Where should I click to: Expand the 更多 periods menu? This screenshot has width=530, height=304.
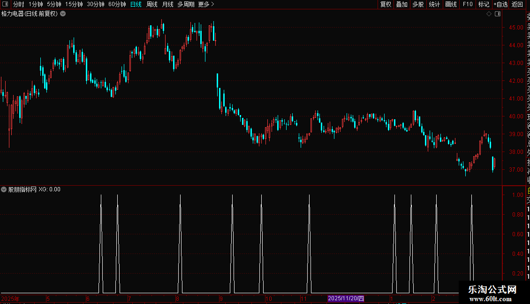(x=206, y=4)
